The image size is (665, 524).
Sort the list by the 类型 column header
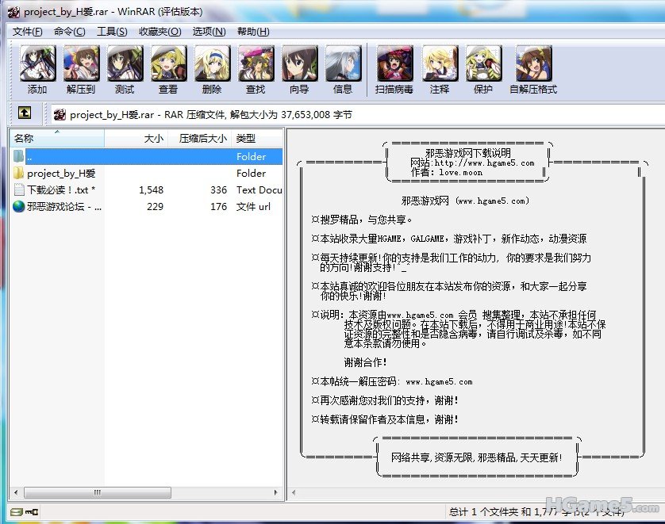click(x=257, y=139)
